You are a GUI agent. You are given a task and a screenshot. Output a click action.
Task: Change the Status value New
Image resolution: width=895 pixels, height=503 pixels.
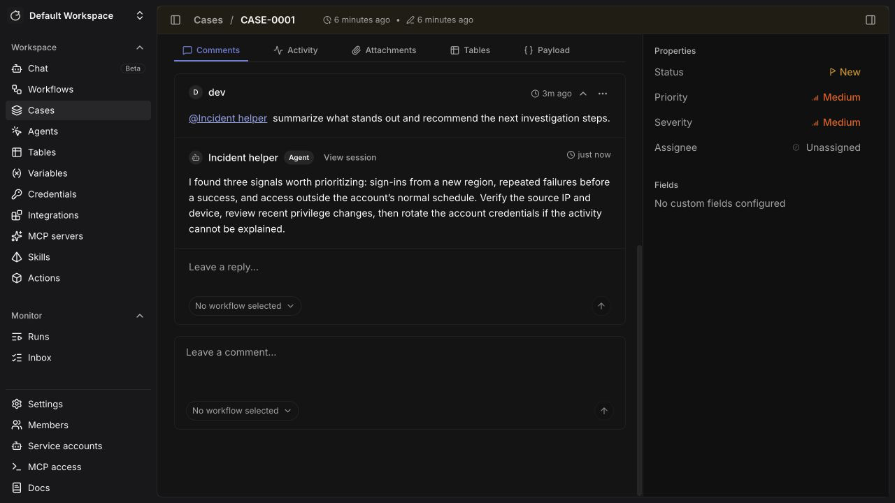845,72
